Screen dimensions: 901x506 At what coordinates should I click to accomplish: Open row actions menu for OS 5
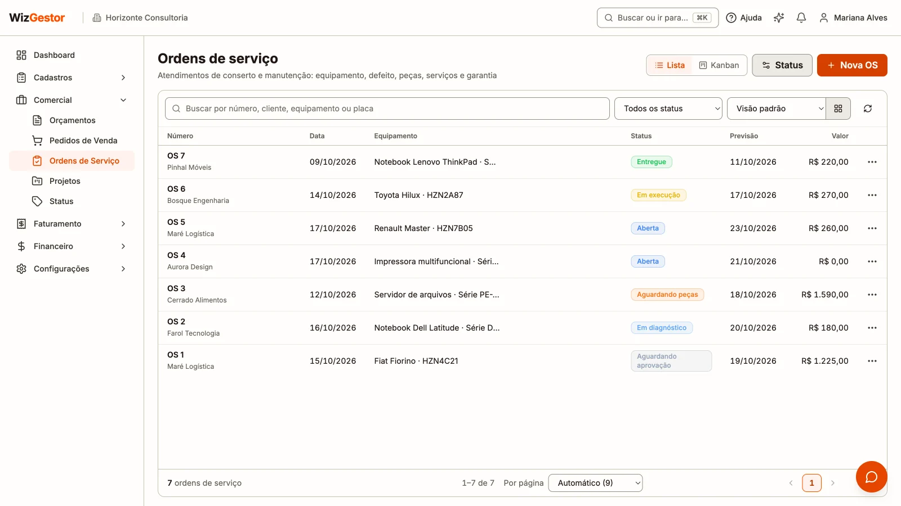point(872,228)
